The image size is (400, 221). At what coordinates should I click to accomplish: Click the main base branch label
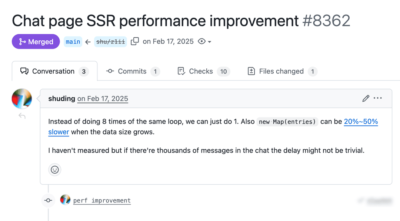pyautogui.click(x=73, y=41)
